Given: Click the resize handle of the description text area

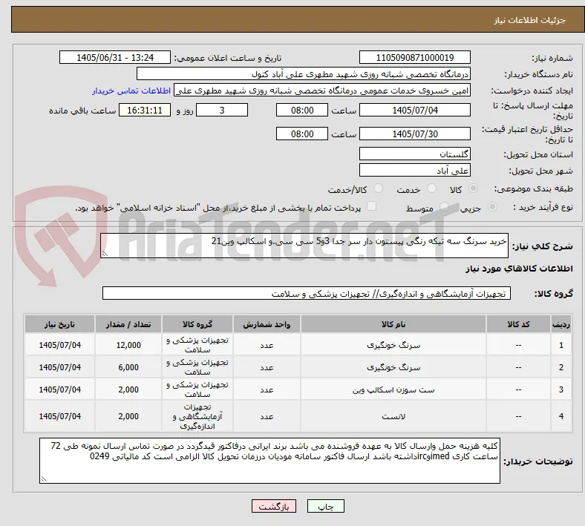Looking at the screenshot, I should coord(105,254).
